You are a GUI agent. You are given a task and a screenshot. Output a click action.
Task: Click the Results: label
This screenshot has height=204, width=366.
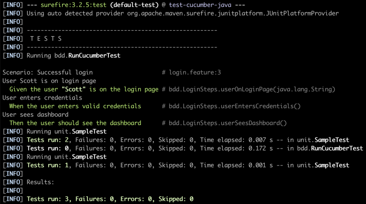40,182
